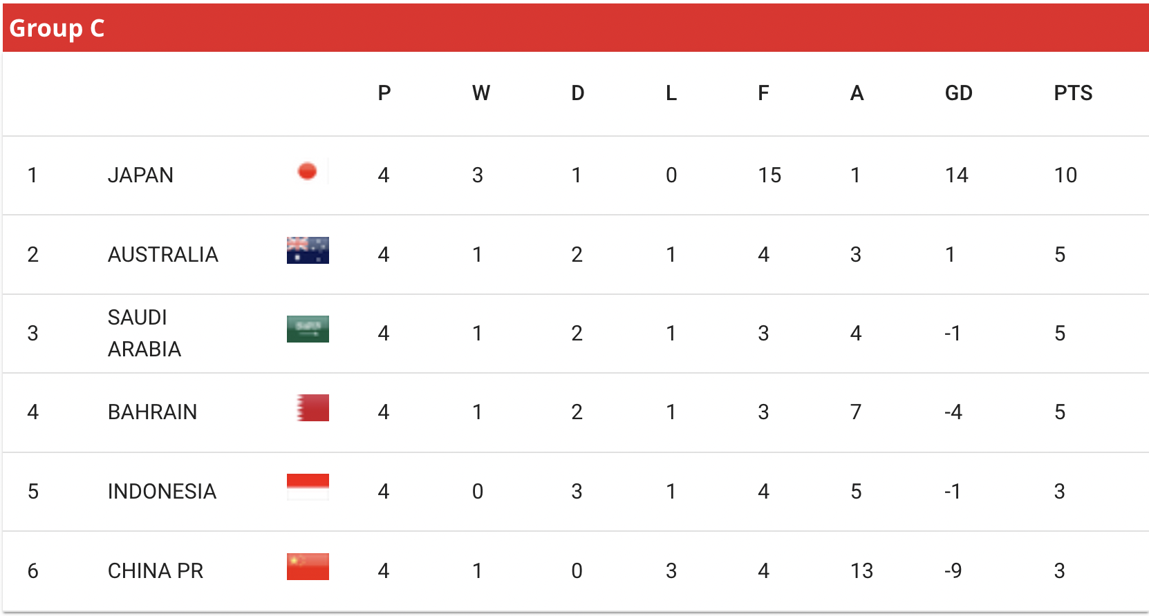Click the China PR flag icon
Screen dimensions: 1149x616
[x=308, y=567]
